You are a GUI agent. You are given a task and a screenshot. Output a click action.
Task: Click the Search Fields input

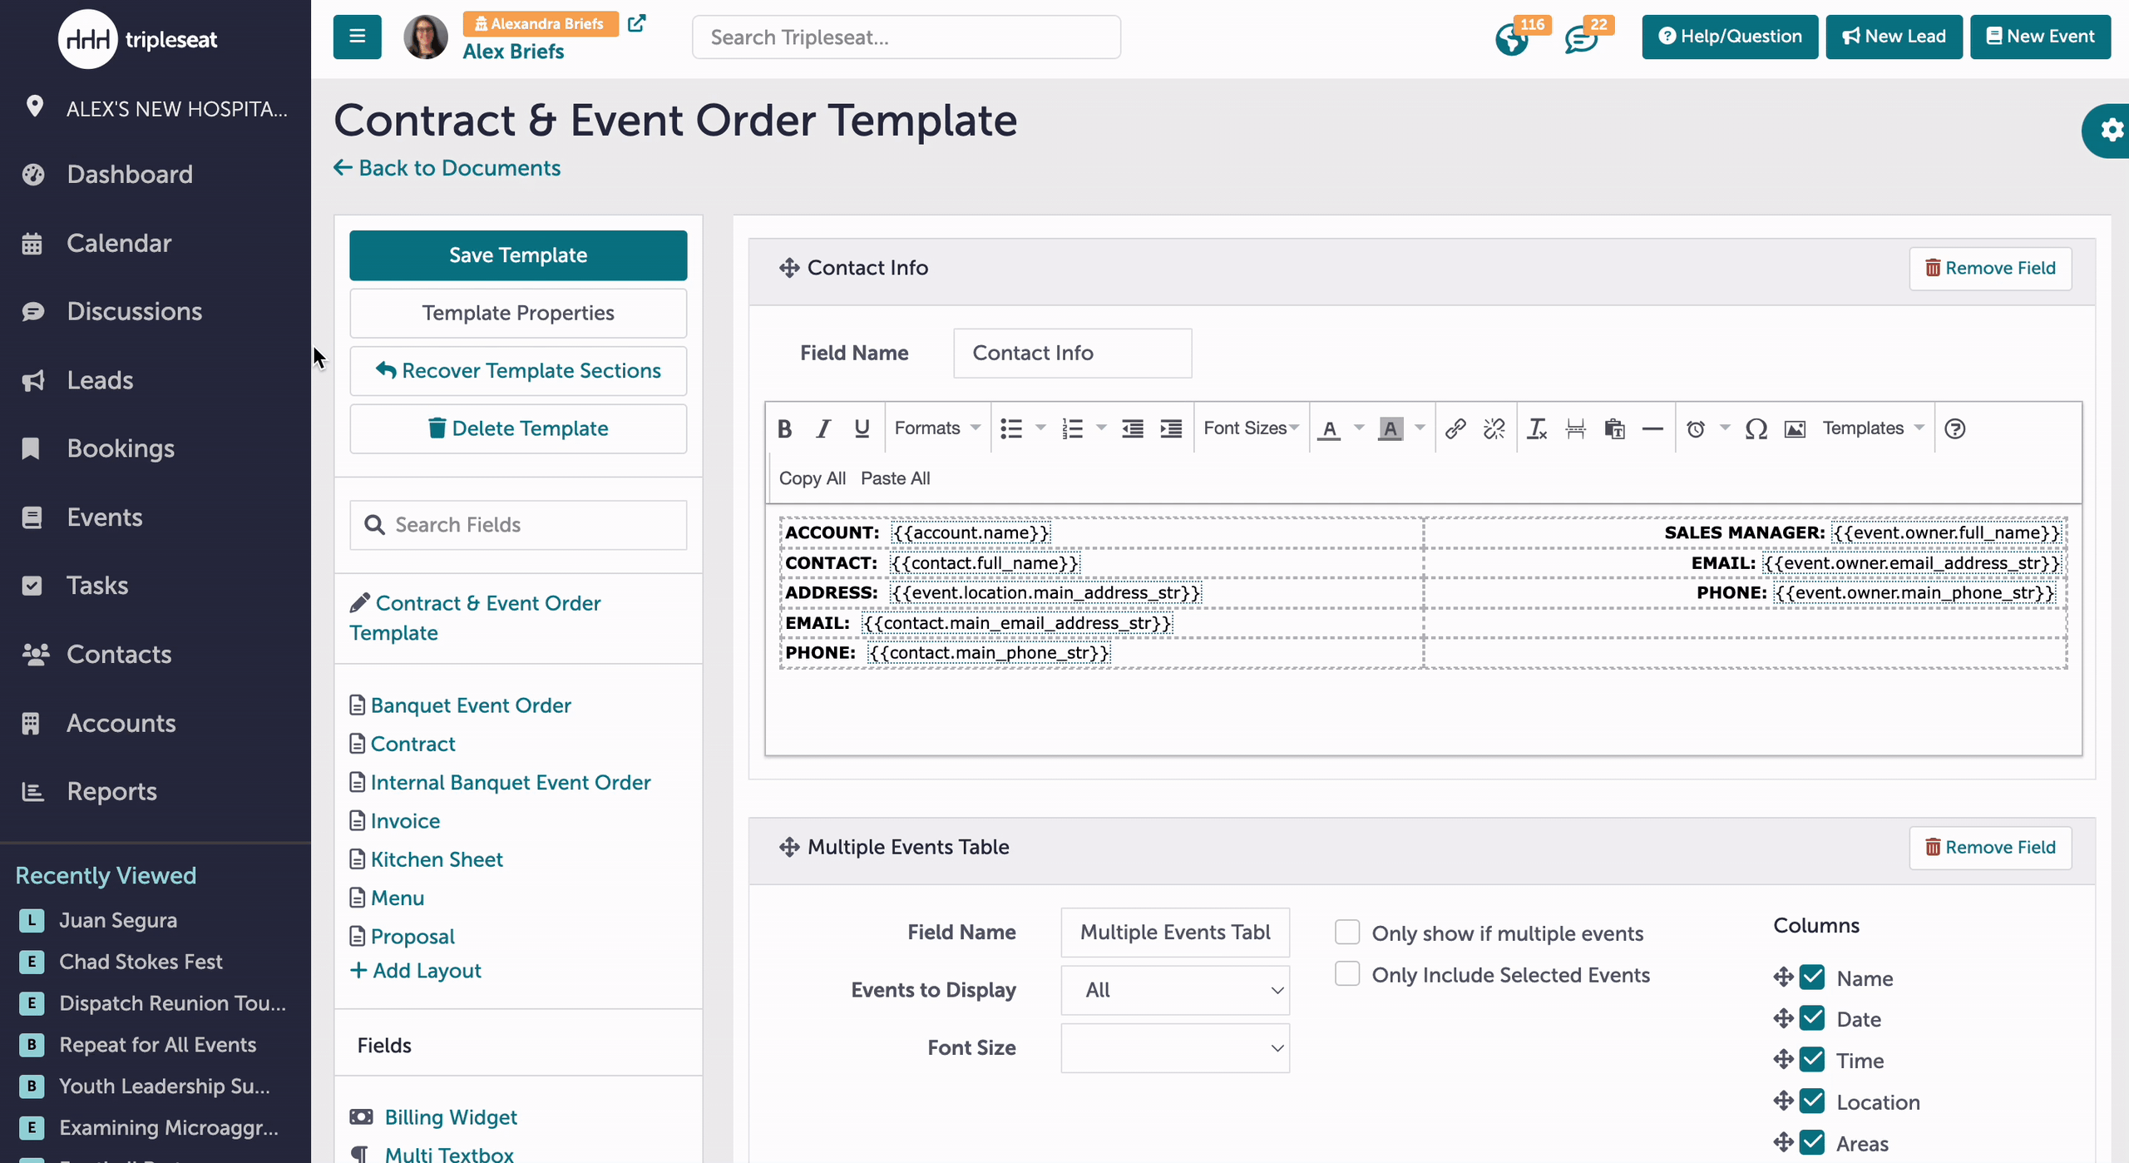click(518, 525)
